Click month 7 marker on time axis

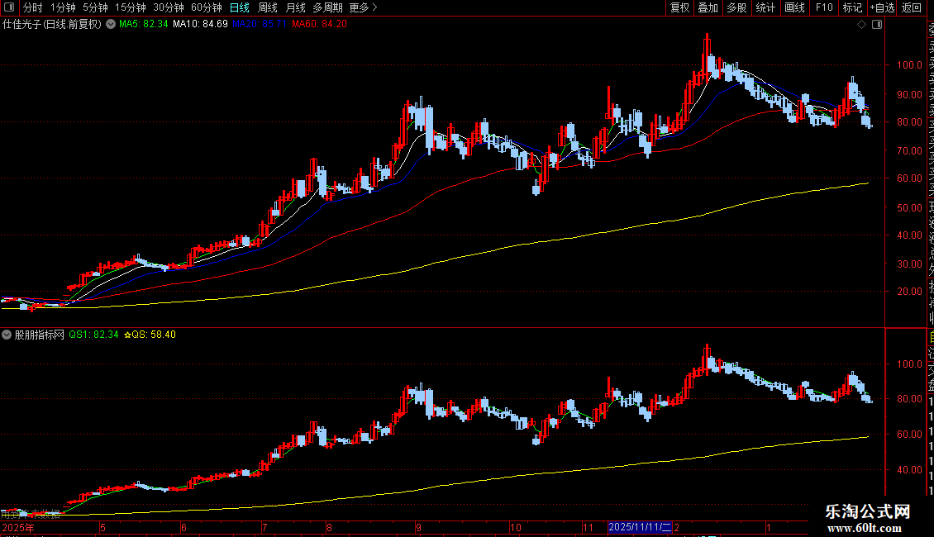point(264,527)
